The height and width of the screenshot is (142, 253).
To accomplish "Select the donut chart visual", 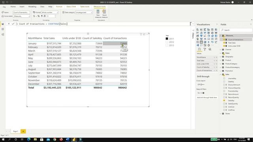I will pyautogui.click(x=212, y=36).
